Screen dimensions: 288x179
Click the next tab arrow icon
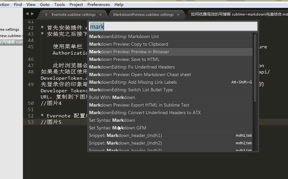32,14
